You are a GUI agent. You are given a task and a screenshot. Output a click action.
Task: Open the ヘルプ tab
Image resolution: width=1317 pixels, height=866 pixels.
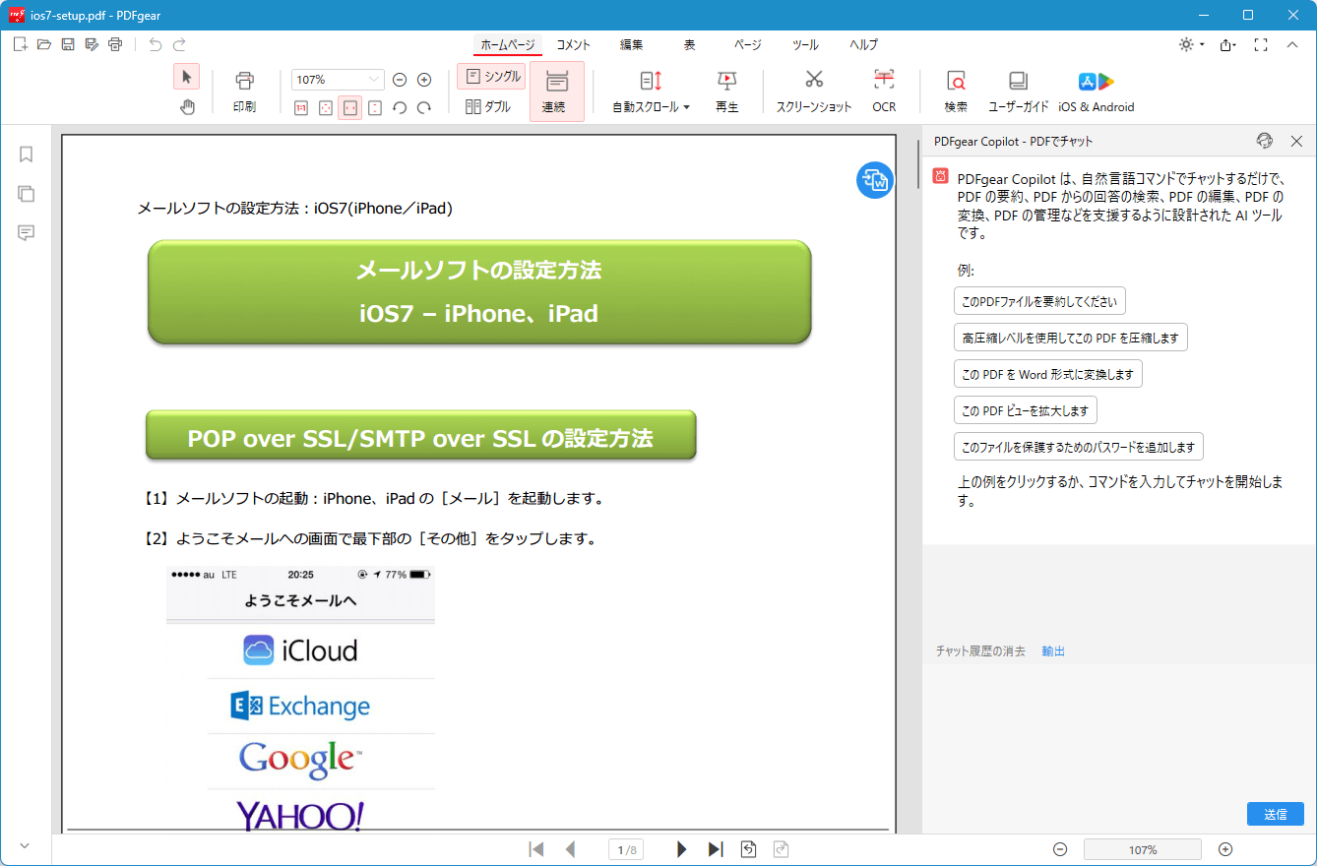[864, 45]
